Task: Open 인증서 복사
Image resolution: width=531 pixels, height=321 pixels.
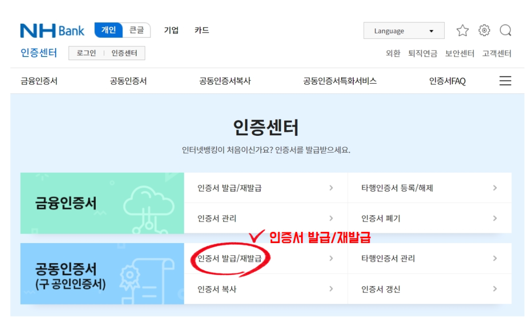Action: 266,289
